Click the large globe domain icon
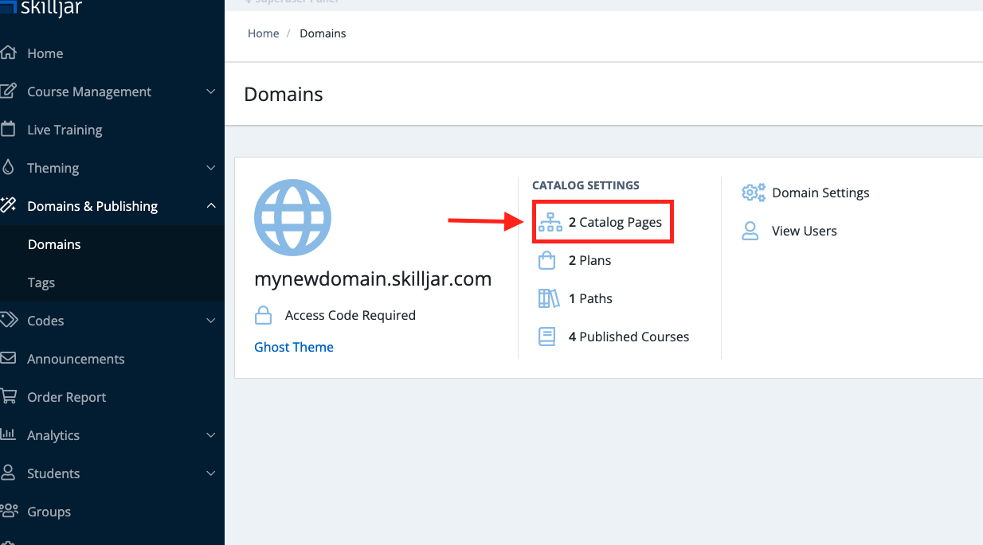This screenshot has width=983, height=545. (292, 218)
